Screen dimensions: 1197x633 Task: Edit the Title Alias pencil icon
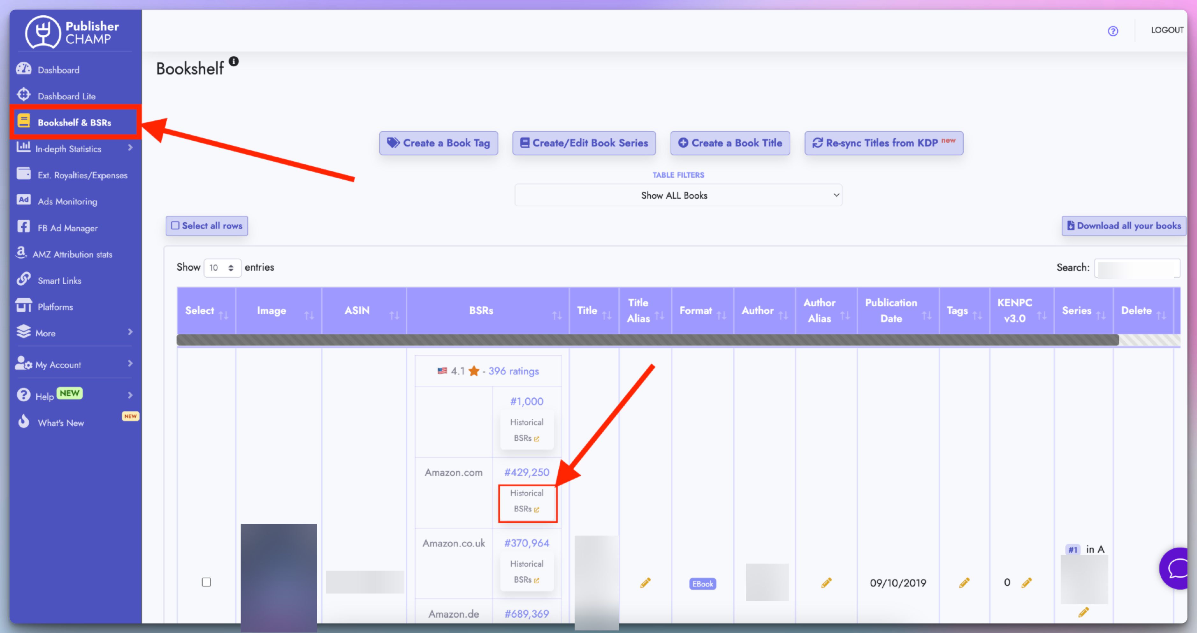(645, 583)
